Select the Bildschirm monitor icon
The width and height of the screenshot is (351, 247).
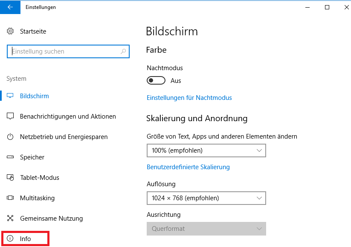(x=10, y=96)
